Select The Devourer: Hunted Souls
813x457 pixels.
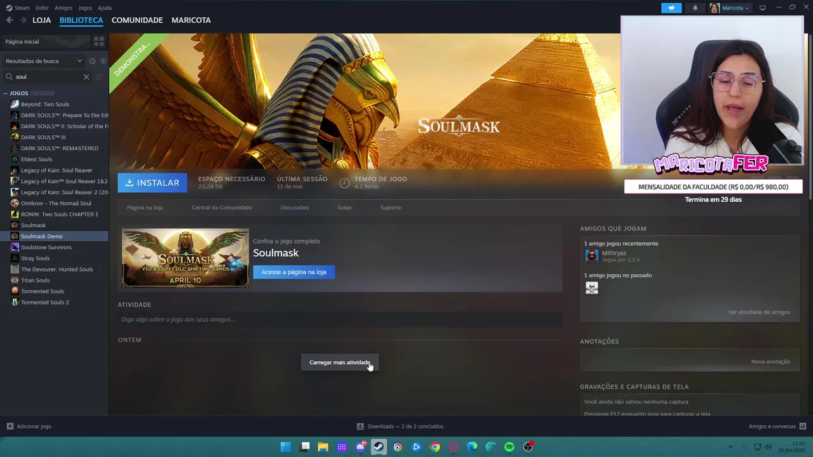coord(57,269)
